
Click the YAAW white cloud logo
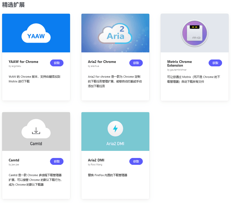point(36,33)
